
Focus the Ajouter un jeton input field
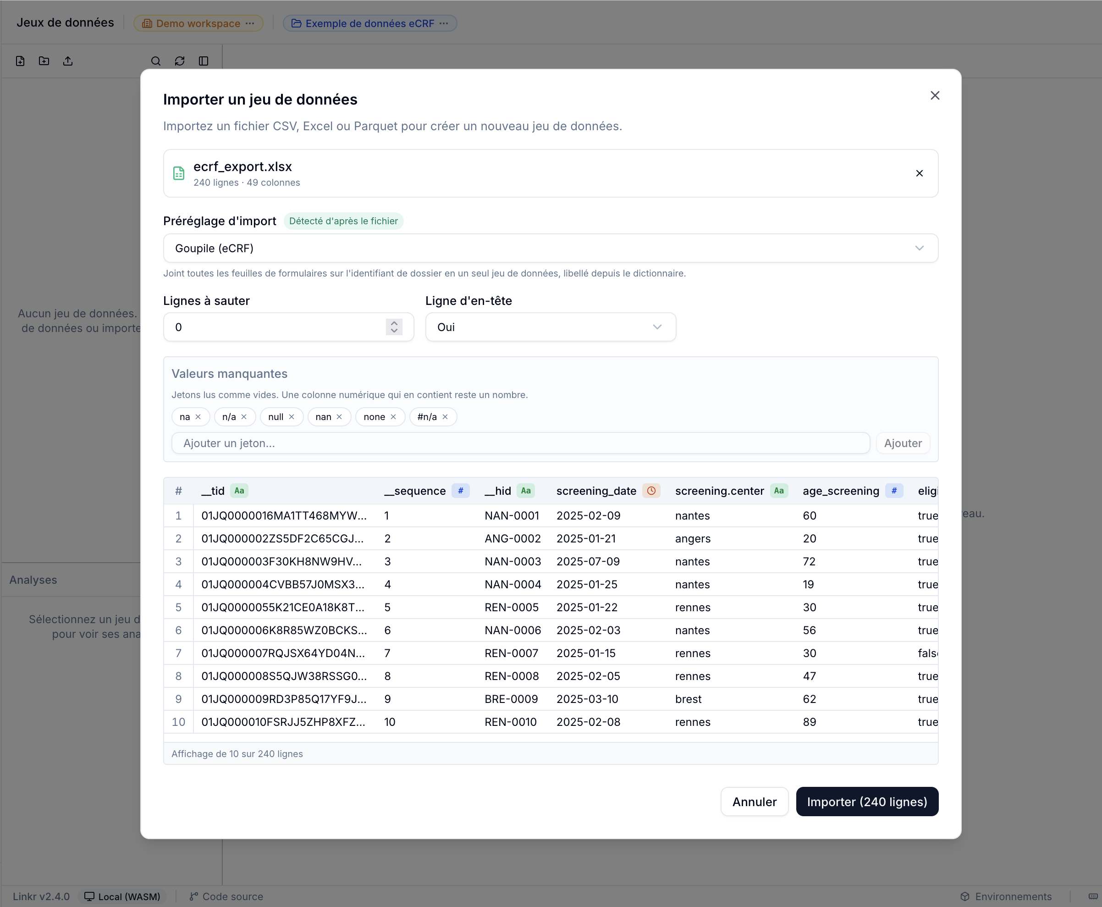click(521, 443)
